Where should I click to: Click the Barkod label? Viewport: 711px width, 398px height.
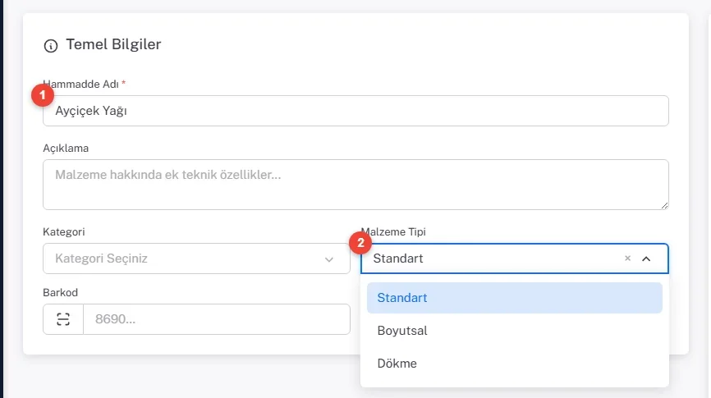click(x=60, y=292)
